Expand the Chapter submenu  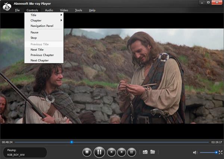pyautogui.click(x=44, y=20)
